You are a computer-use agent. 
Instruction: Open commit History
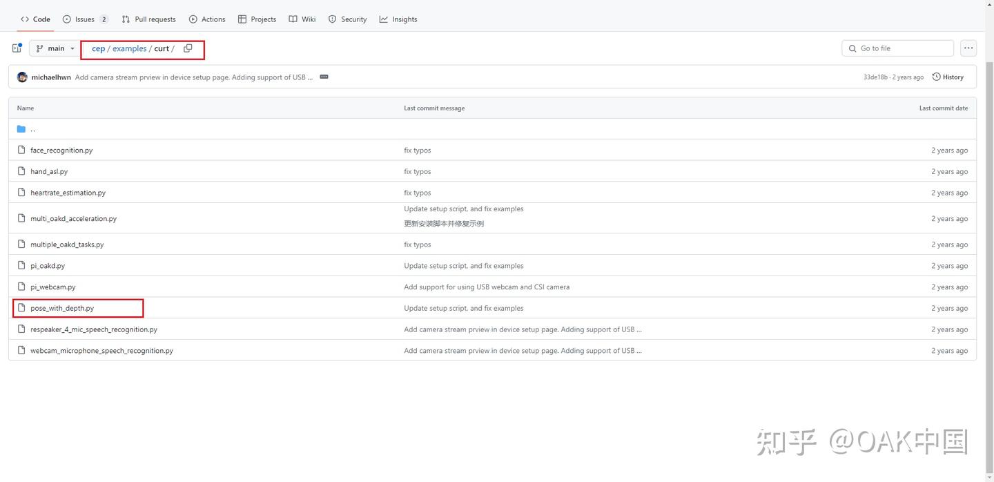(x=948, y=77)
